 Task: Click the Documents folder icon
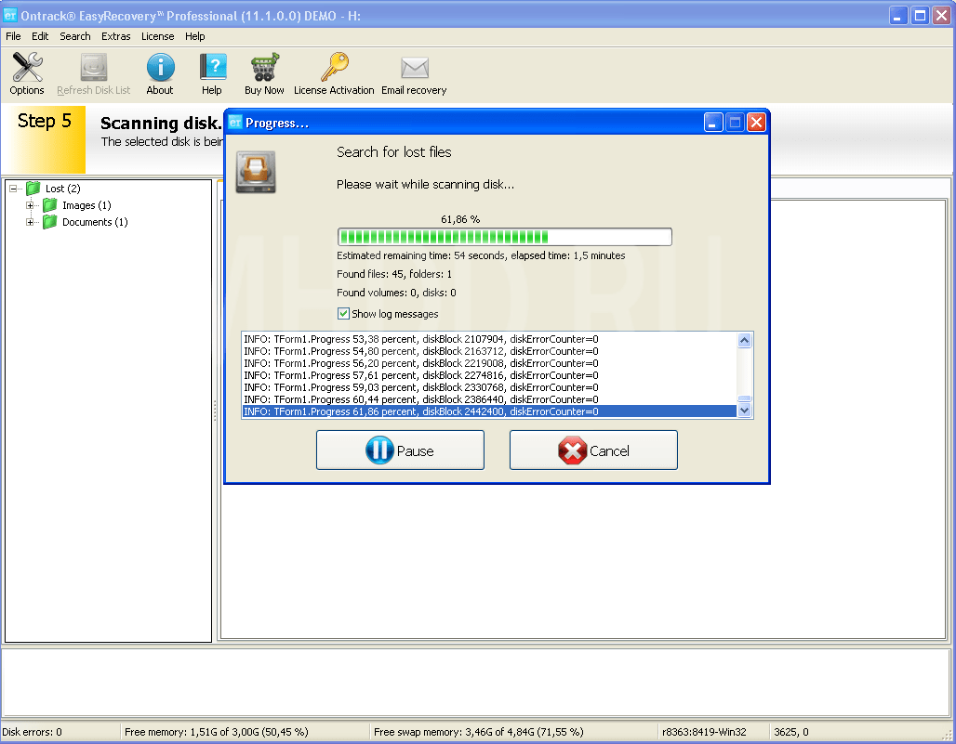coord(50,222)
